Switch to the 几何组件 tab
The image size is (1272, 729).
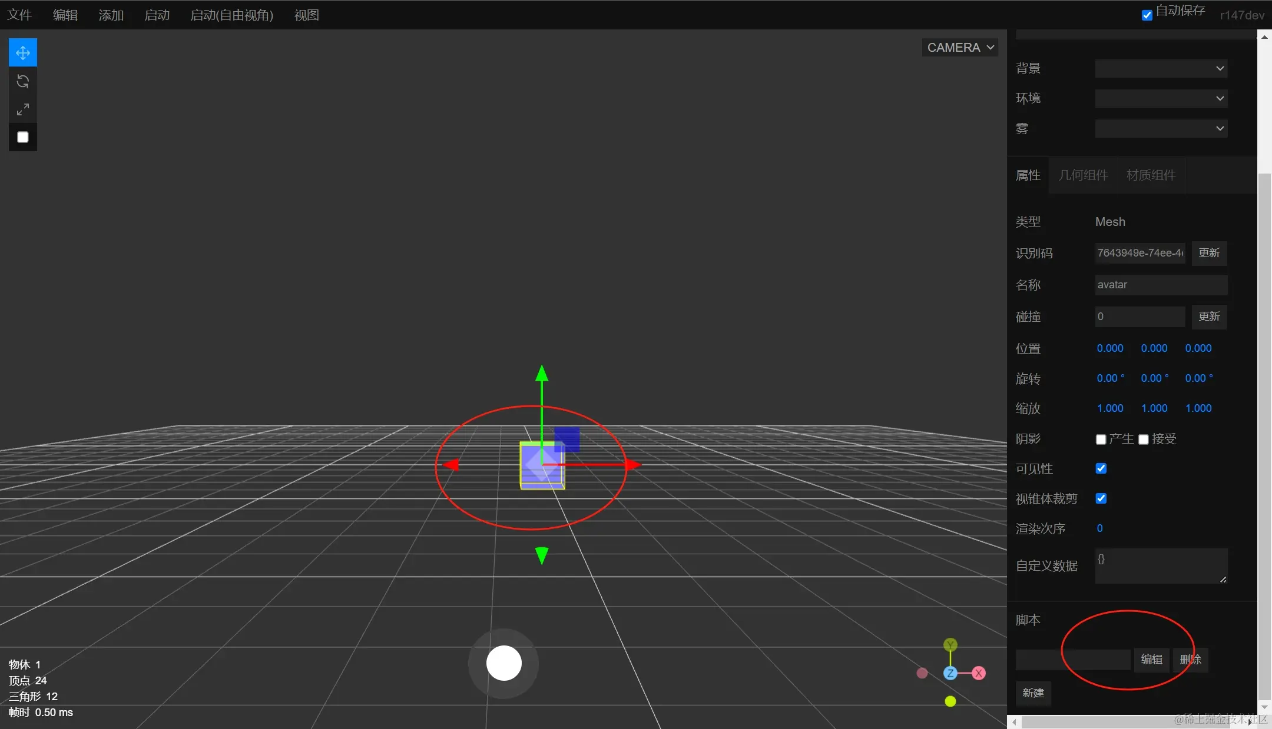pyautogui.click(x=1083, y=175)
